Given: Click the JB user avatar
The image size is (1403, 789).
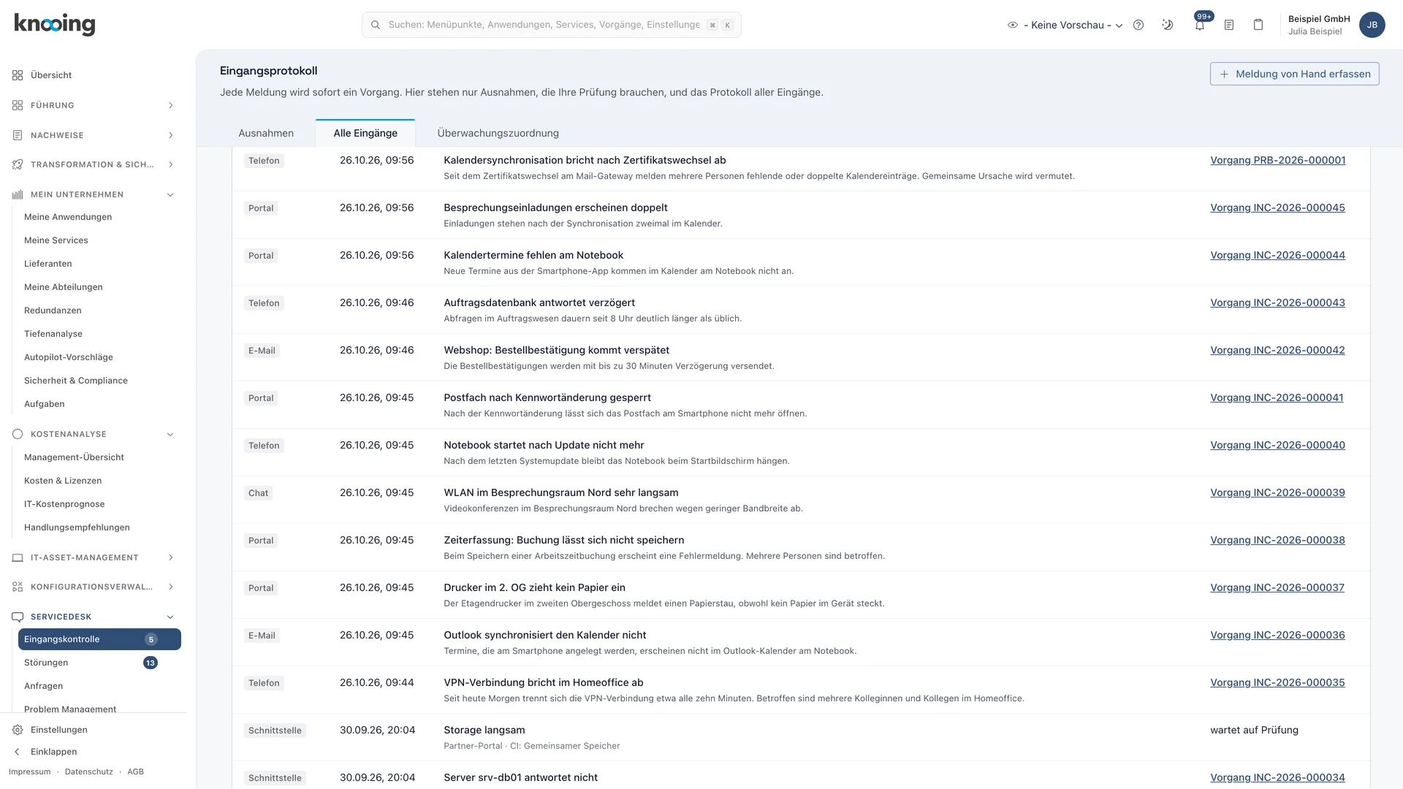Looking at the screenshot, I should pos(1372,25).
